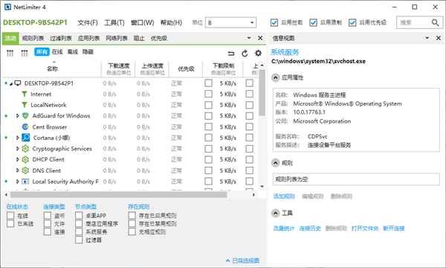Click the horizontal scrollbar of activity list
The image size is (446, 268).
[119, 195]
